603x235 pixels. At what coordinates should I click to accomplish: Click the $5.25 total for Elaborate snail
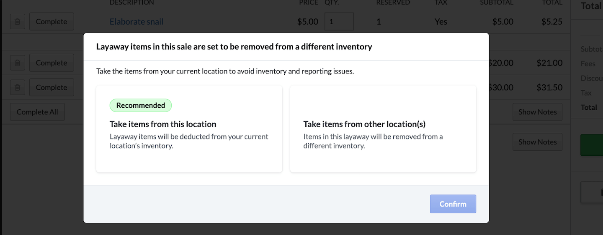coord(551,22)
